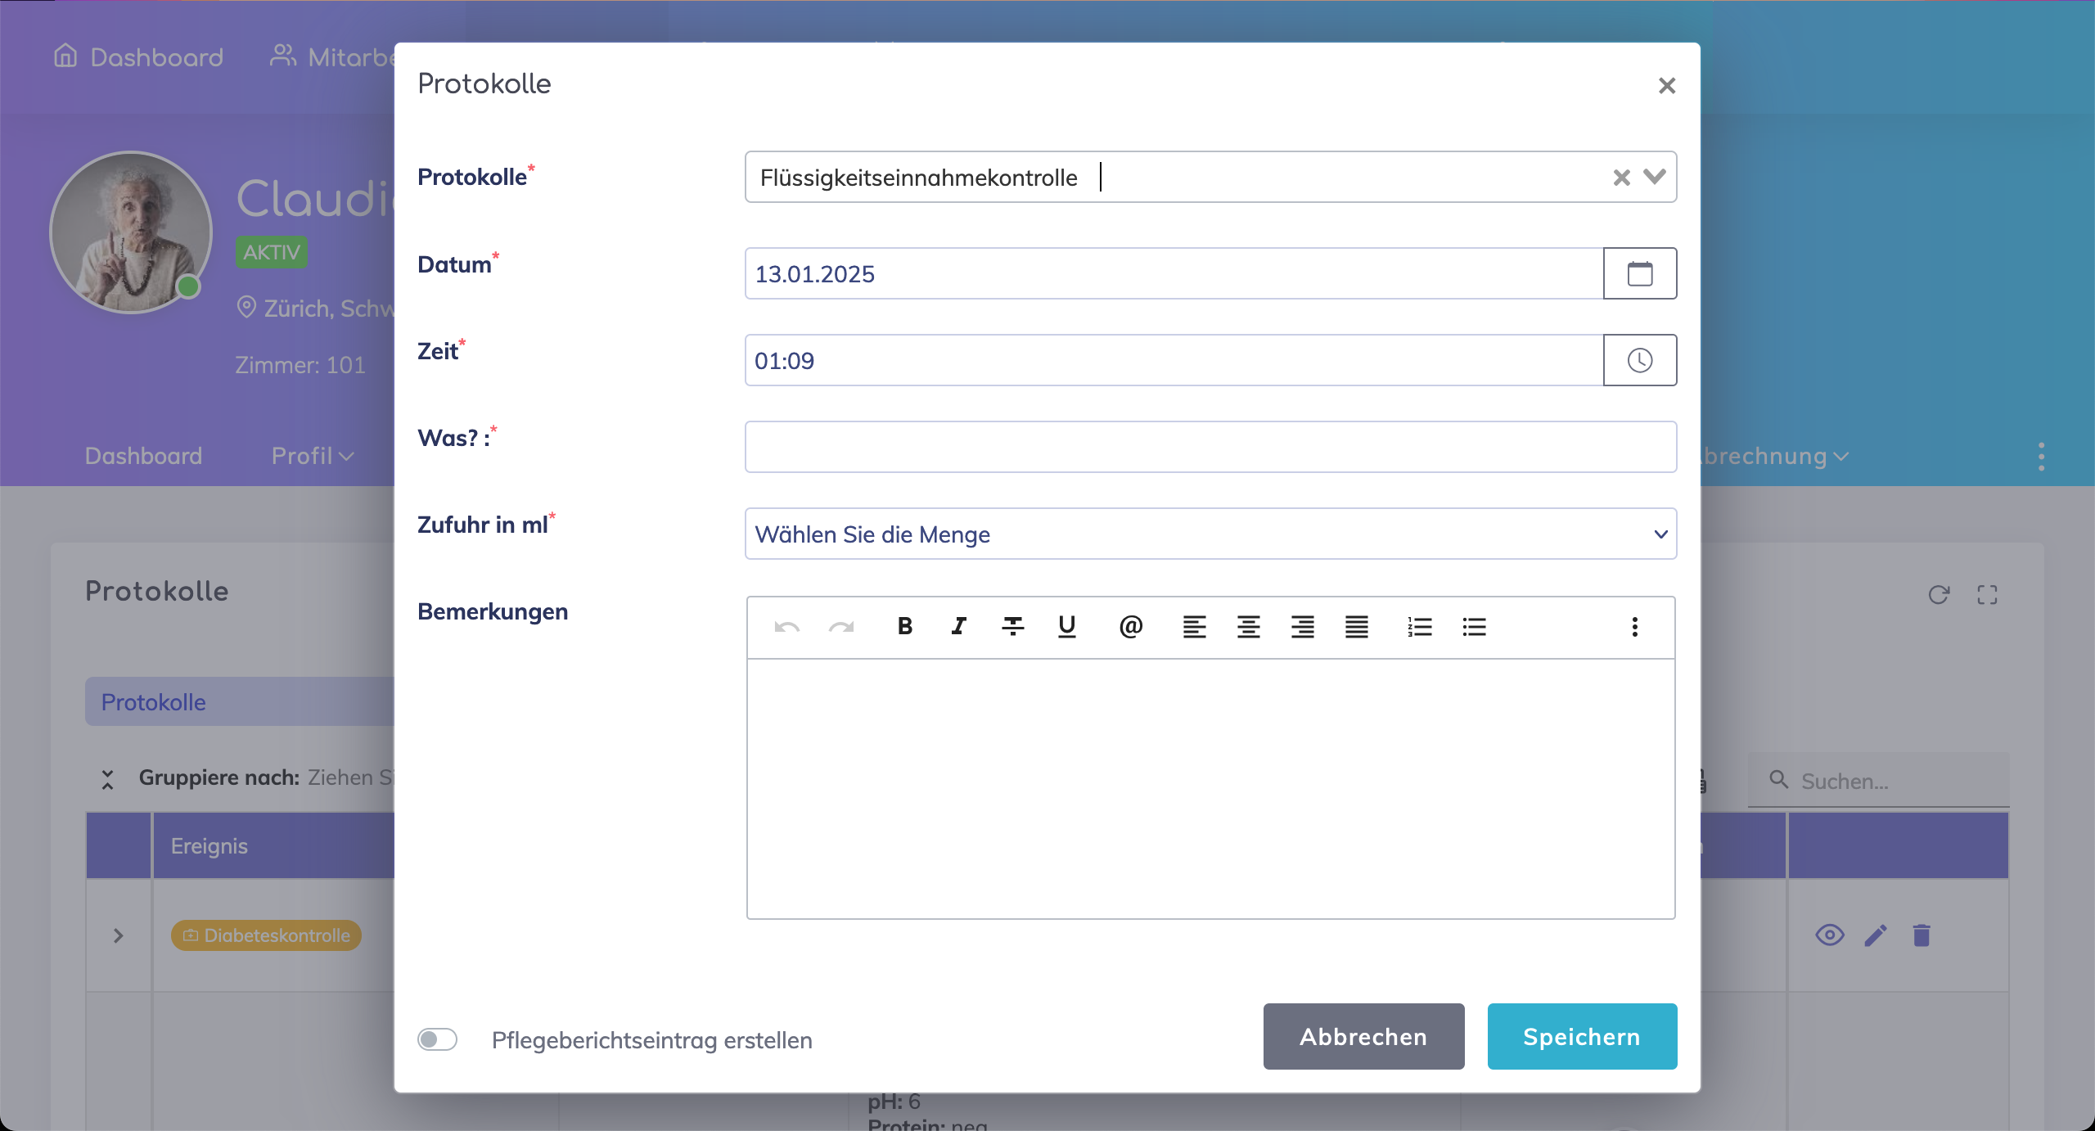Apply strikethrough formatting in the editor

1012,627
